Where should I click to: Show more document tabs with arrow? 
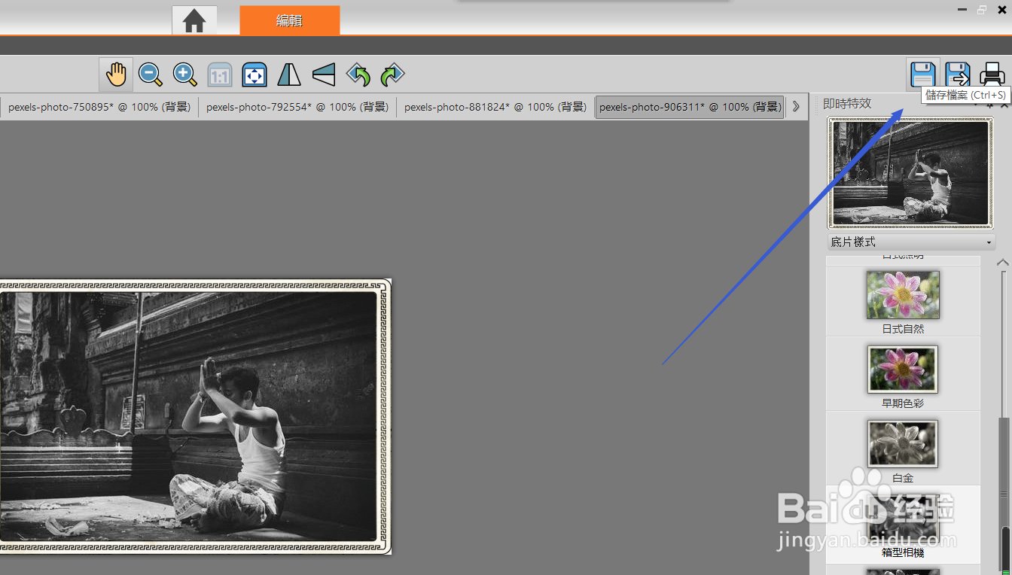pyautogui.click(x=796, y=107)
